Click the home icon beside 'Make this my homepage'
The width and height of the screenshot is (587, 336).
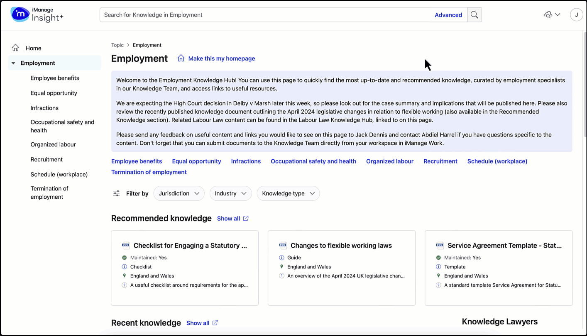181,58
